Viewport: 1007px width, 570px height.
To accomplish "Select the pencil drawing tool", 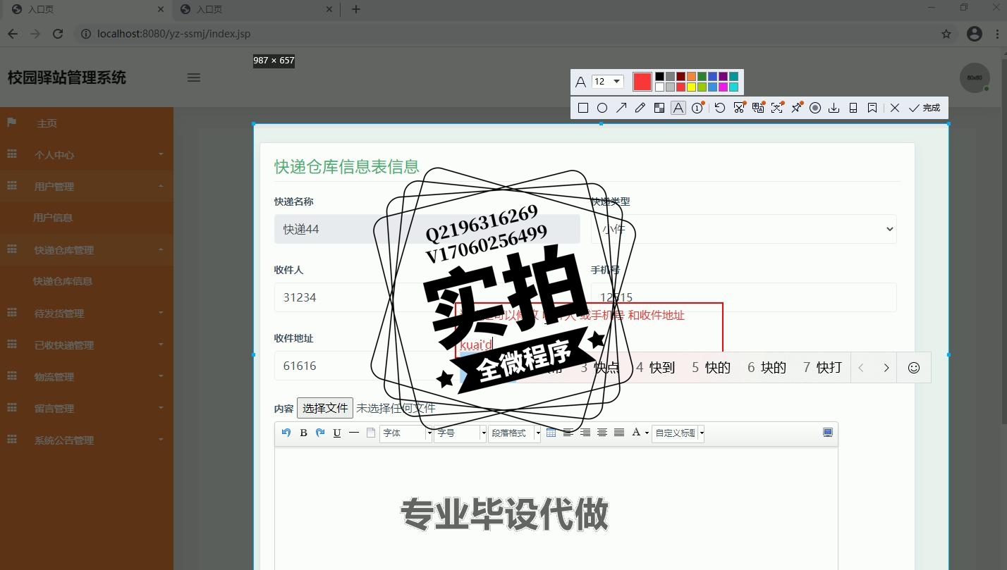I will click(x=640, y=108).
